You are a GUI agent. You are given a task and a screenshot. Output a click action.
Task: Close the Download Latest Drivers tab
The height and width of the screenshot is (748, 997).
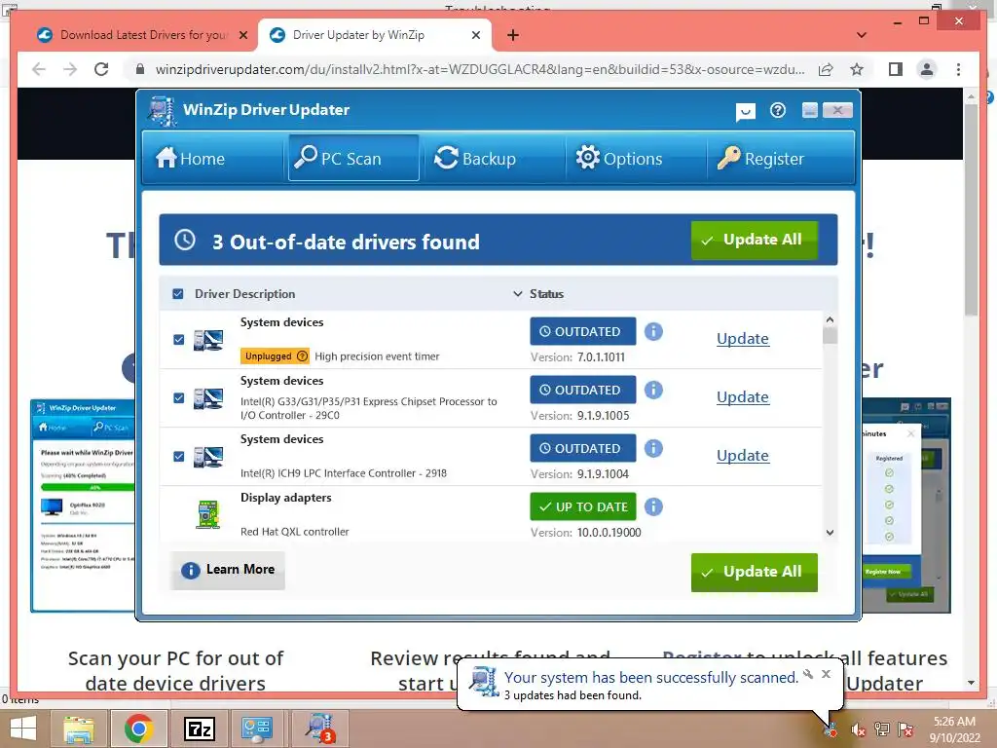(242, 36)
